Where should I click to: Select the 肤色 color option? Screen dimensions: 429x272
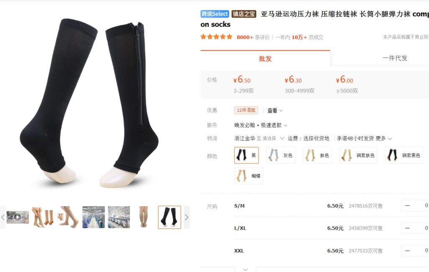317,155
